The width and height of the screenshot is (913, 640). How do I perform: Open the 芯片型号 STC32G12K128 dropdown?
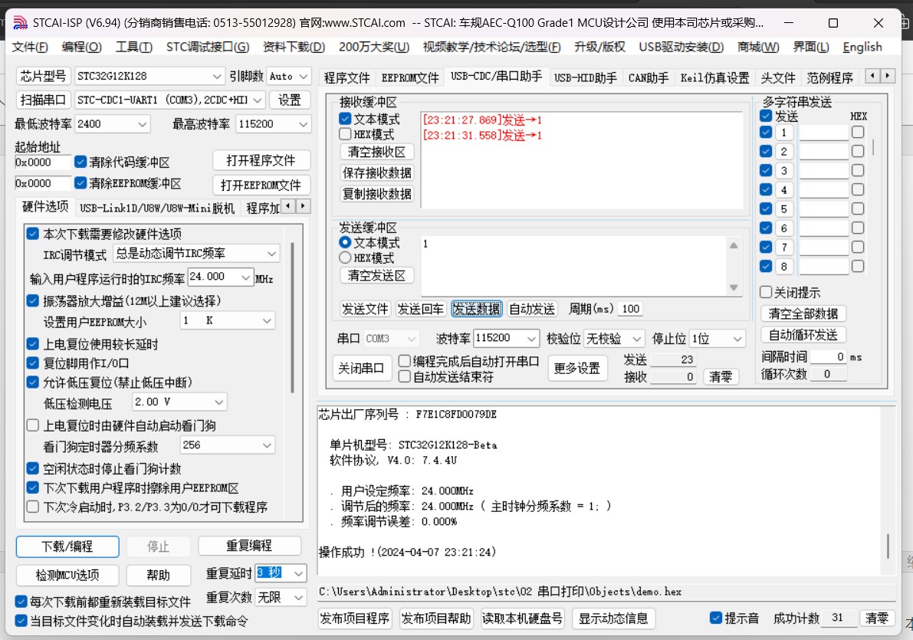click(149, 77)
